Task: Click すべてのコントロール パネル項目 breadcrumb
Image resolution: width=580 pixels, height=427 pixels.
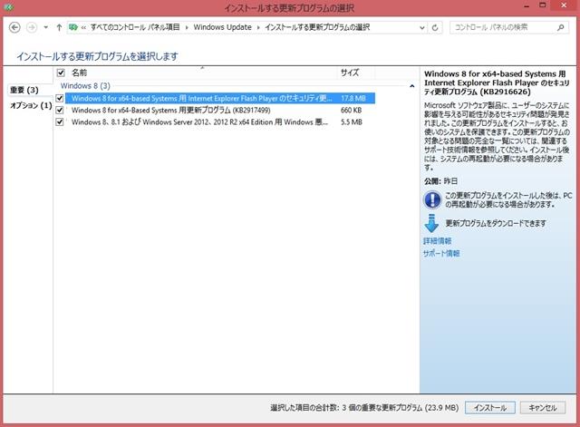Action: pos(135,27)
